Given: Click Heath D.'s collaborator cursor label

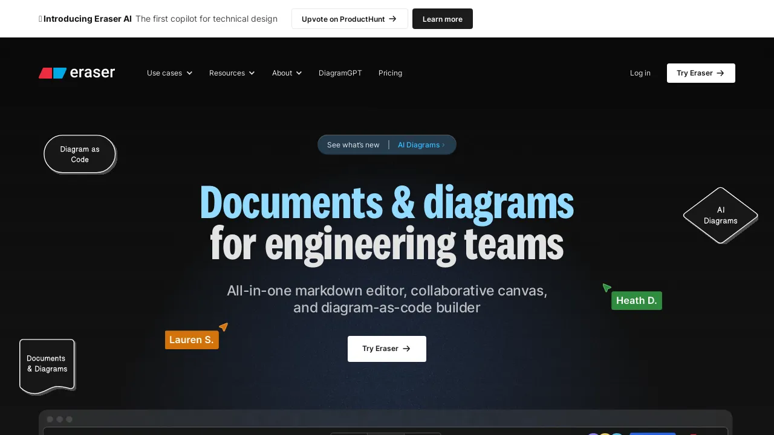Looking at the screenshot, I should [x=636, y=300].
